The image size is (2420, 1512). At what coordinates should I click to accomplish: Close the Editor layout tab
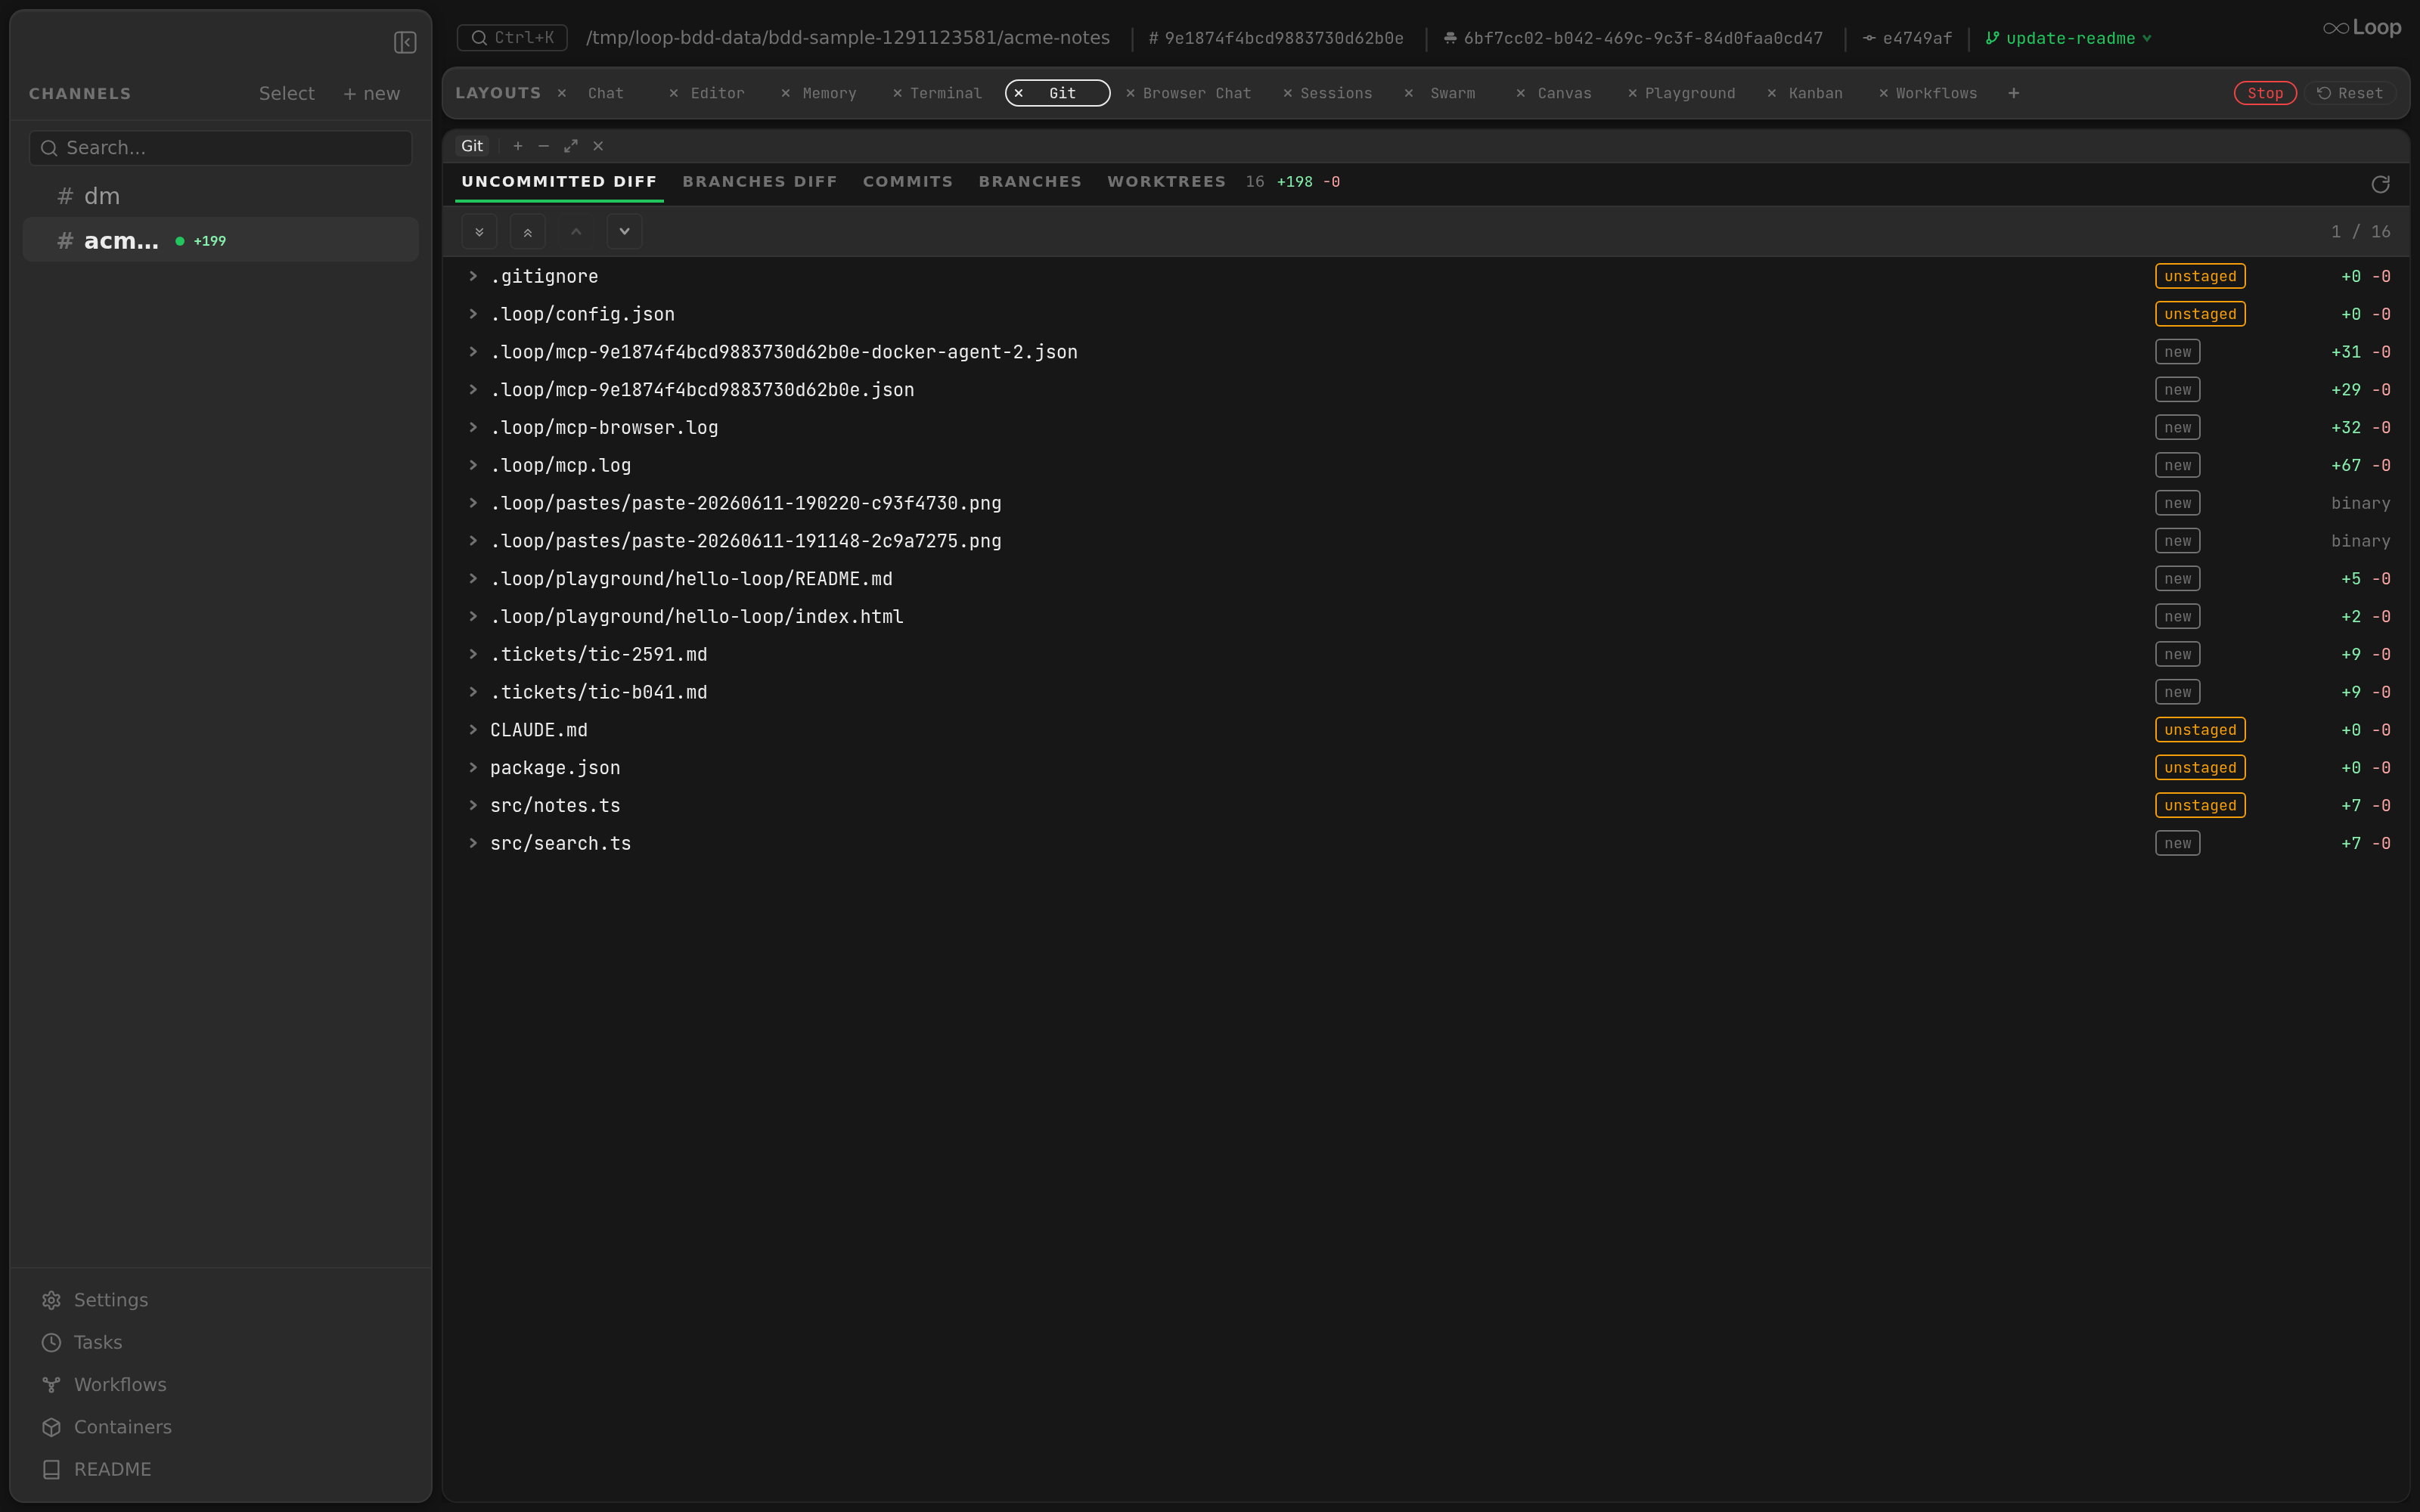674,93
